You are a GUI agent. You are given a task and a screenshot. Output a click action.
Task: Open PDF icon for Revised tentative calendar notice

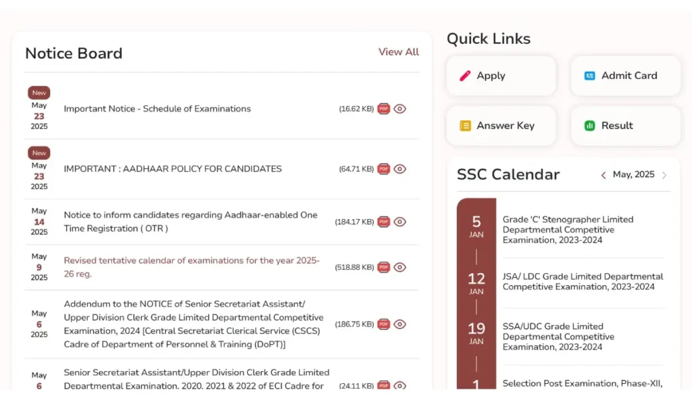click(x=384, y=267)
